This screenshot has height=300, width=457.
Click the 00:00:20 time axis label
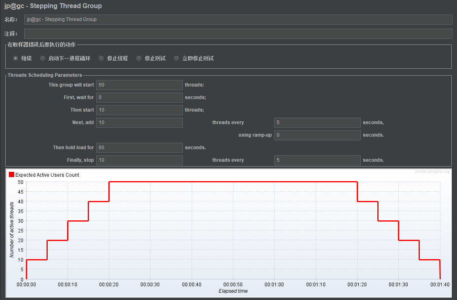click(x=109, y=285)
